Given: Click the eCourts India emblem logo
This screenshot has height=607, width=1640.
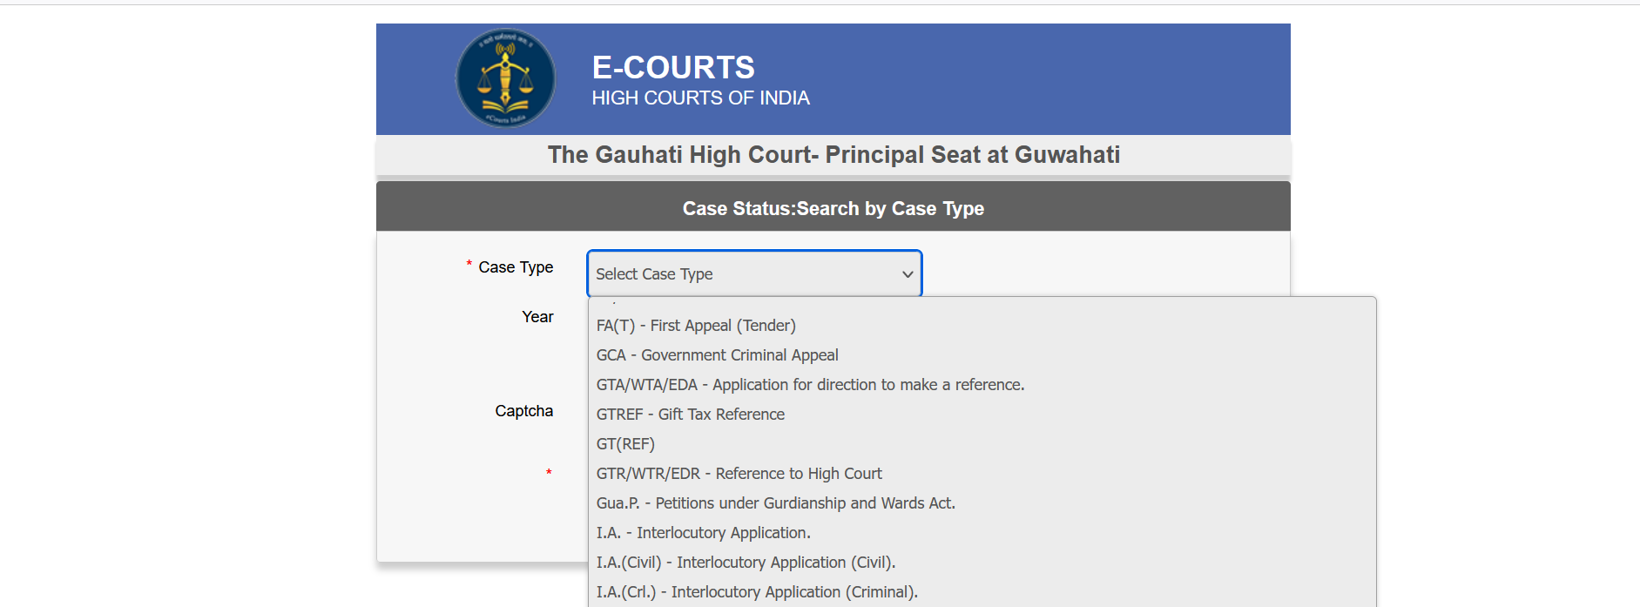Looking at the screenshot, I should point(505,78).
